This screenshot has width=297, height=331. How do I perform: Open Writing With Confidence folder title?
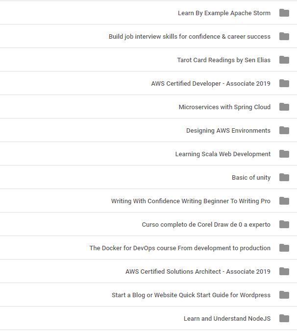[x=191, y=201]
